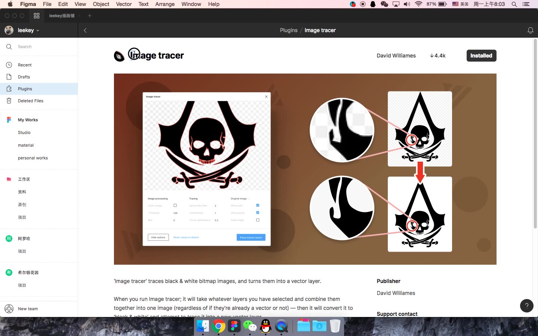Open the Help menu
This screenshot has width=538, height=336.
point(214,4)
